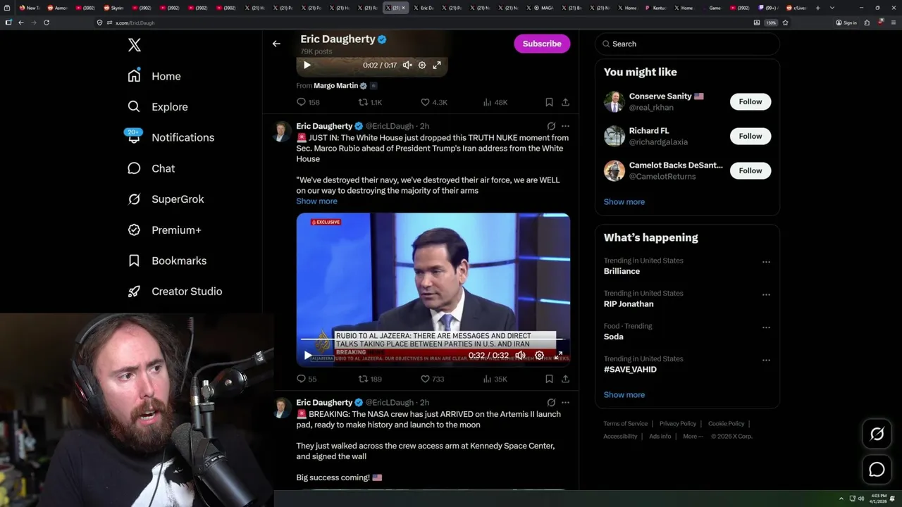Share the post with 48K views
Screen dimensions: 902x507
565,102
